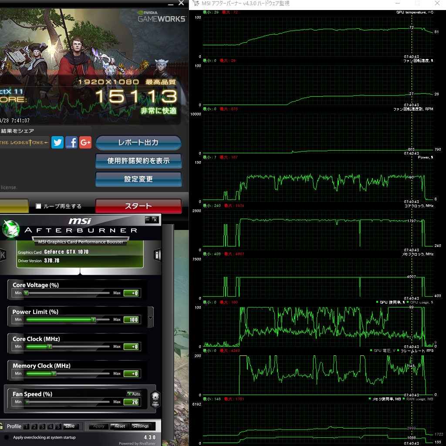The height and width of the screenshot is (446, 446).
Task: Click the NVIDIA GameWorks logo
Action: point(162,17)
